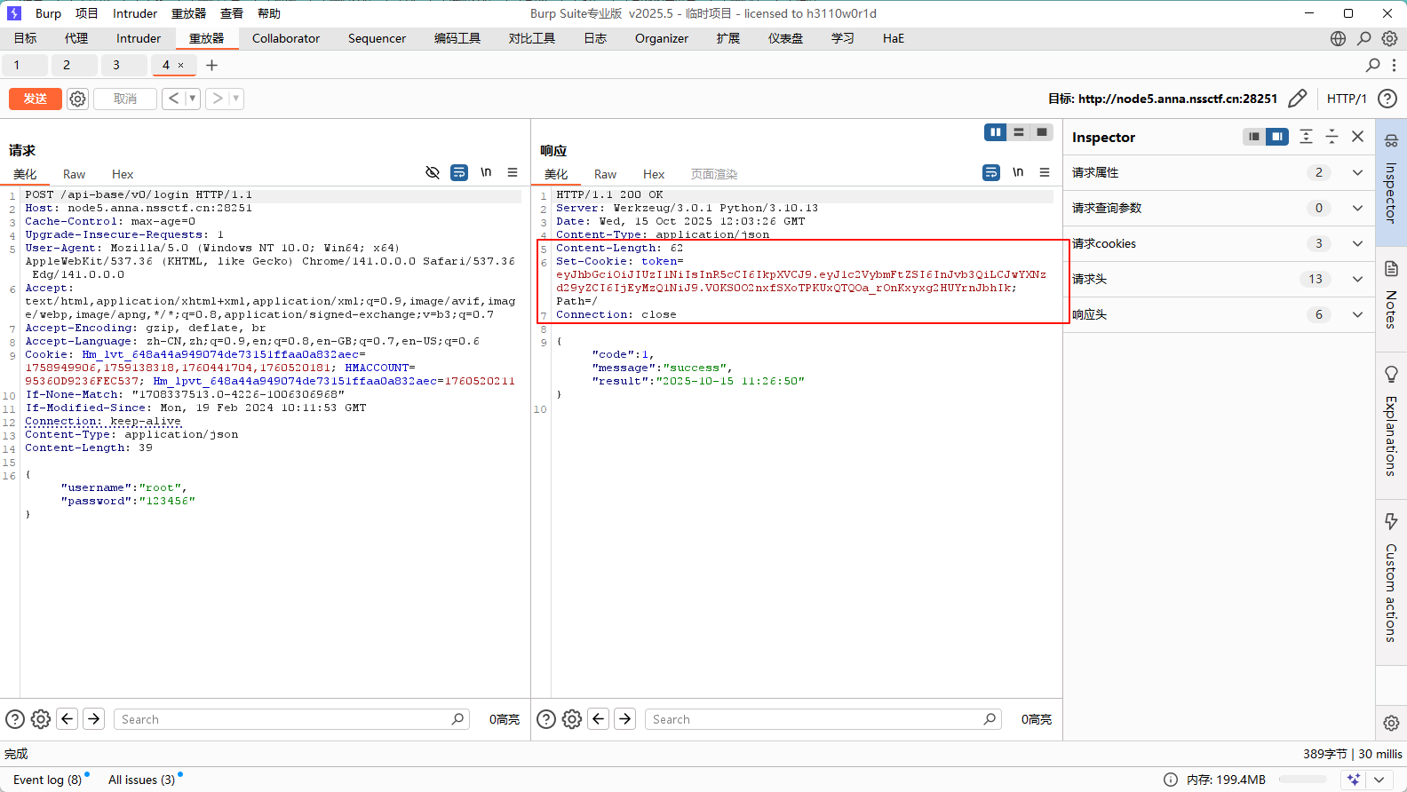Close the Inspector panel
The image size is (1407, 792).
coord(1357,137)
